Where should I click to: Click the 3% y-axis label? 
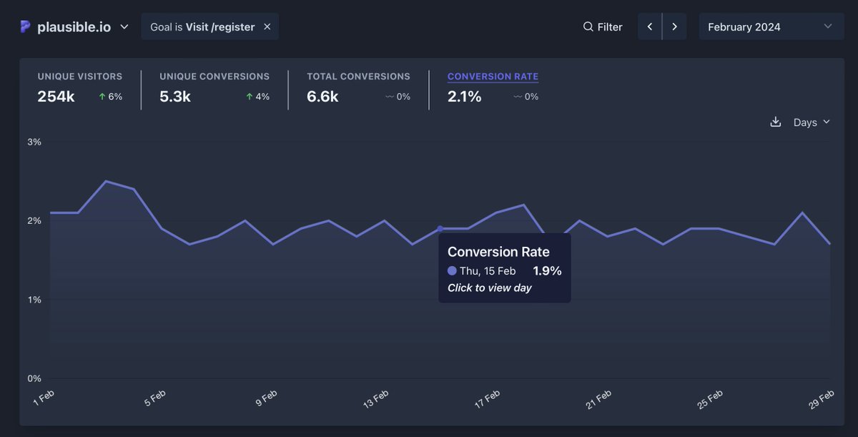pyautogui.click(x=34, y=142)
